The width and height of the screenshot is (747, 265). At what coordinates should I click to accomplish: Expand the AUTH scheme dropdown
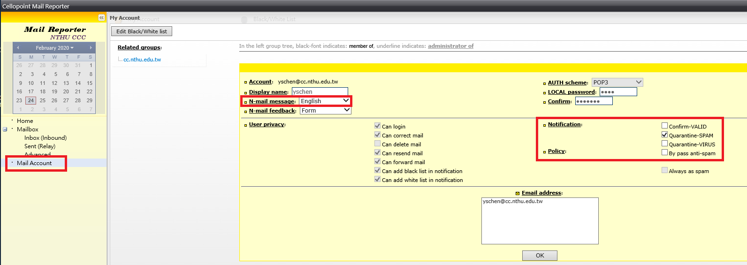pyautogui.click(x=617, y=83)
